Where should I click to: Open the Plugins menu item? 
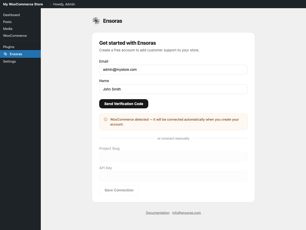click(9, 47)
